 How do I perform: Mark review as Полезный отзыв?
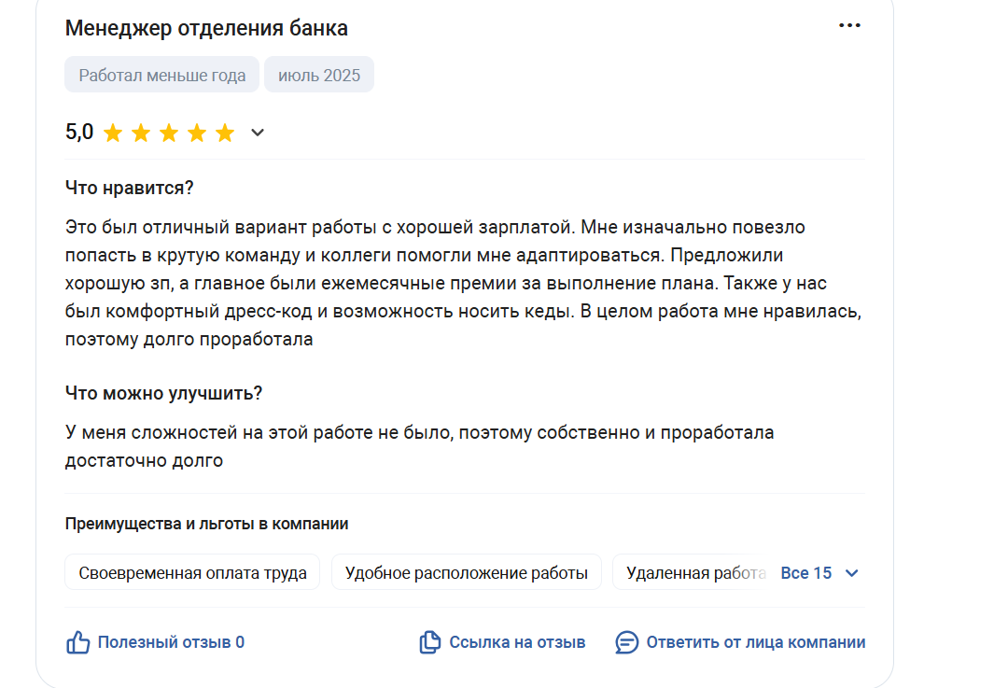click(x=171, y=642)
